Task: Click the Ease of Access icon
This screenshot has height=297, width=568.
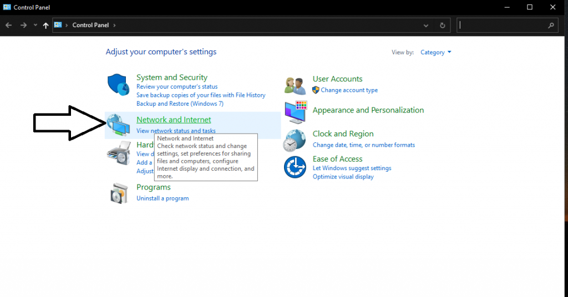Action: [295, 167]
